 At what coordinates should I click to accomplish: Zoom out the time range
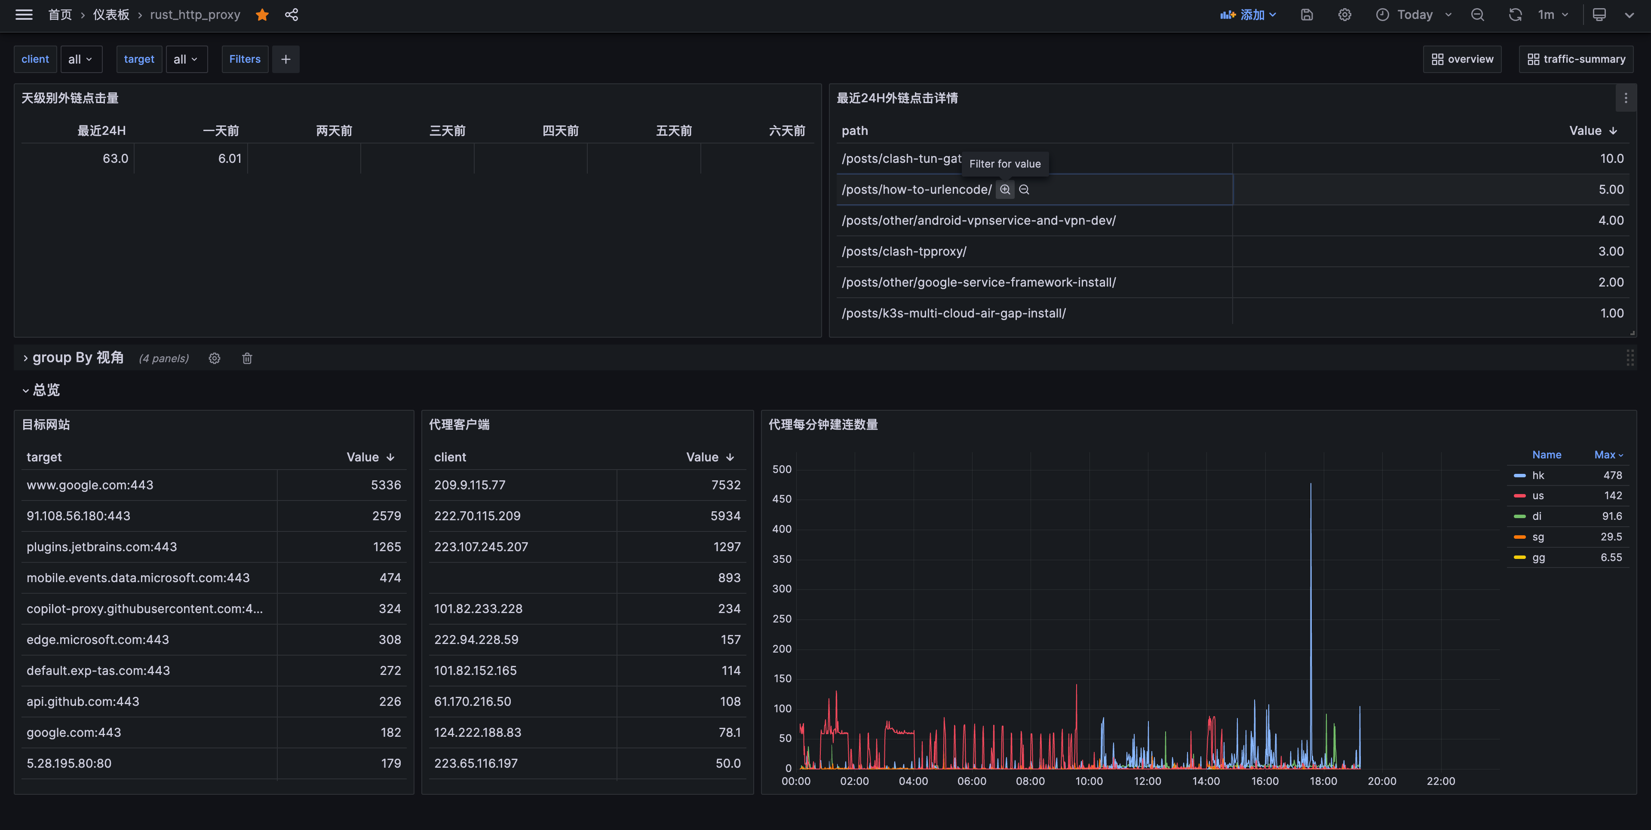click(1477, 15)
